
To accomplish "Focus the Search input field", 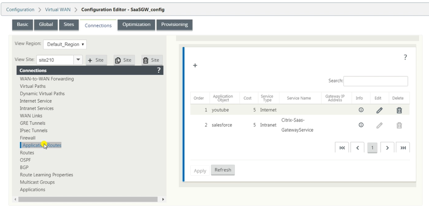I will point(375,81).
